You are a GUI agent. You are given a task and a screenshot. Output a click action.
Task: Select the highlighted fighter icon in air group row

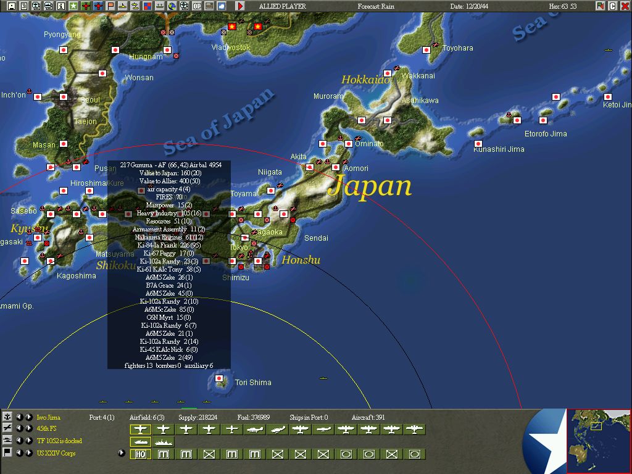pos(140,430)
